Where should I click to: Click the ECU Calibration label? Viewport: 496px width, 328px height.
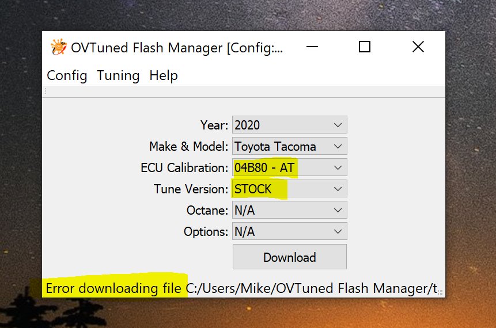coord(184,168)
